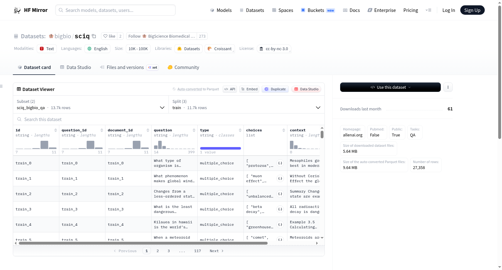Click the table horizontal scrollbar
This screenshot has width=502, height=270.
(x=143, y=243)
